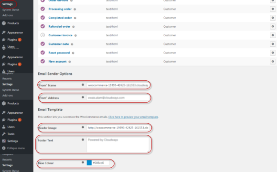This screenshot has width=277, height=172.
Task: Open the Customer invoice email link
Action: click(x=61, y=35)
